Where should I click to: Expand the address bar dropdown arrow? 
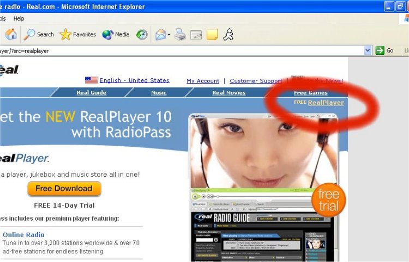[x=368, y=50]
